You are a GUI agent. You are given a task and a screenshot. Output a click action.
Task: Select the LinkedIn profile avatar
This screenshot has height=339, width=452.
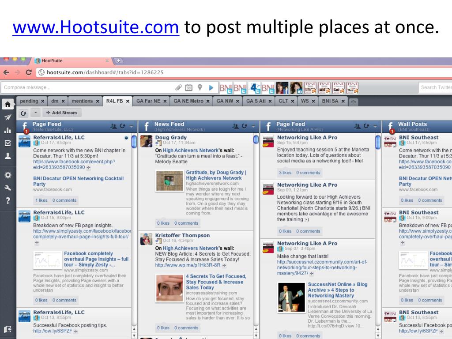[x=296, y=88]
